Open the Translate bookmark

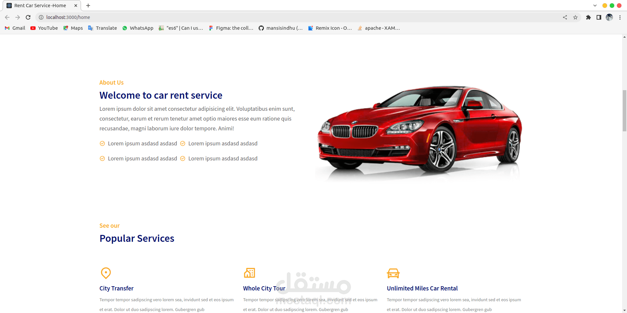click(103, 28)
